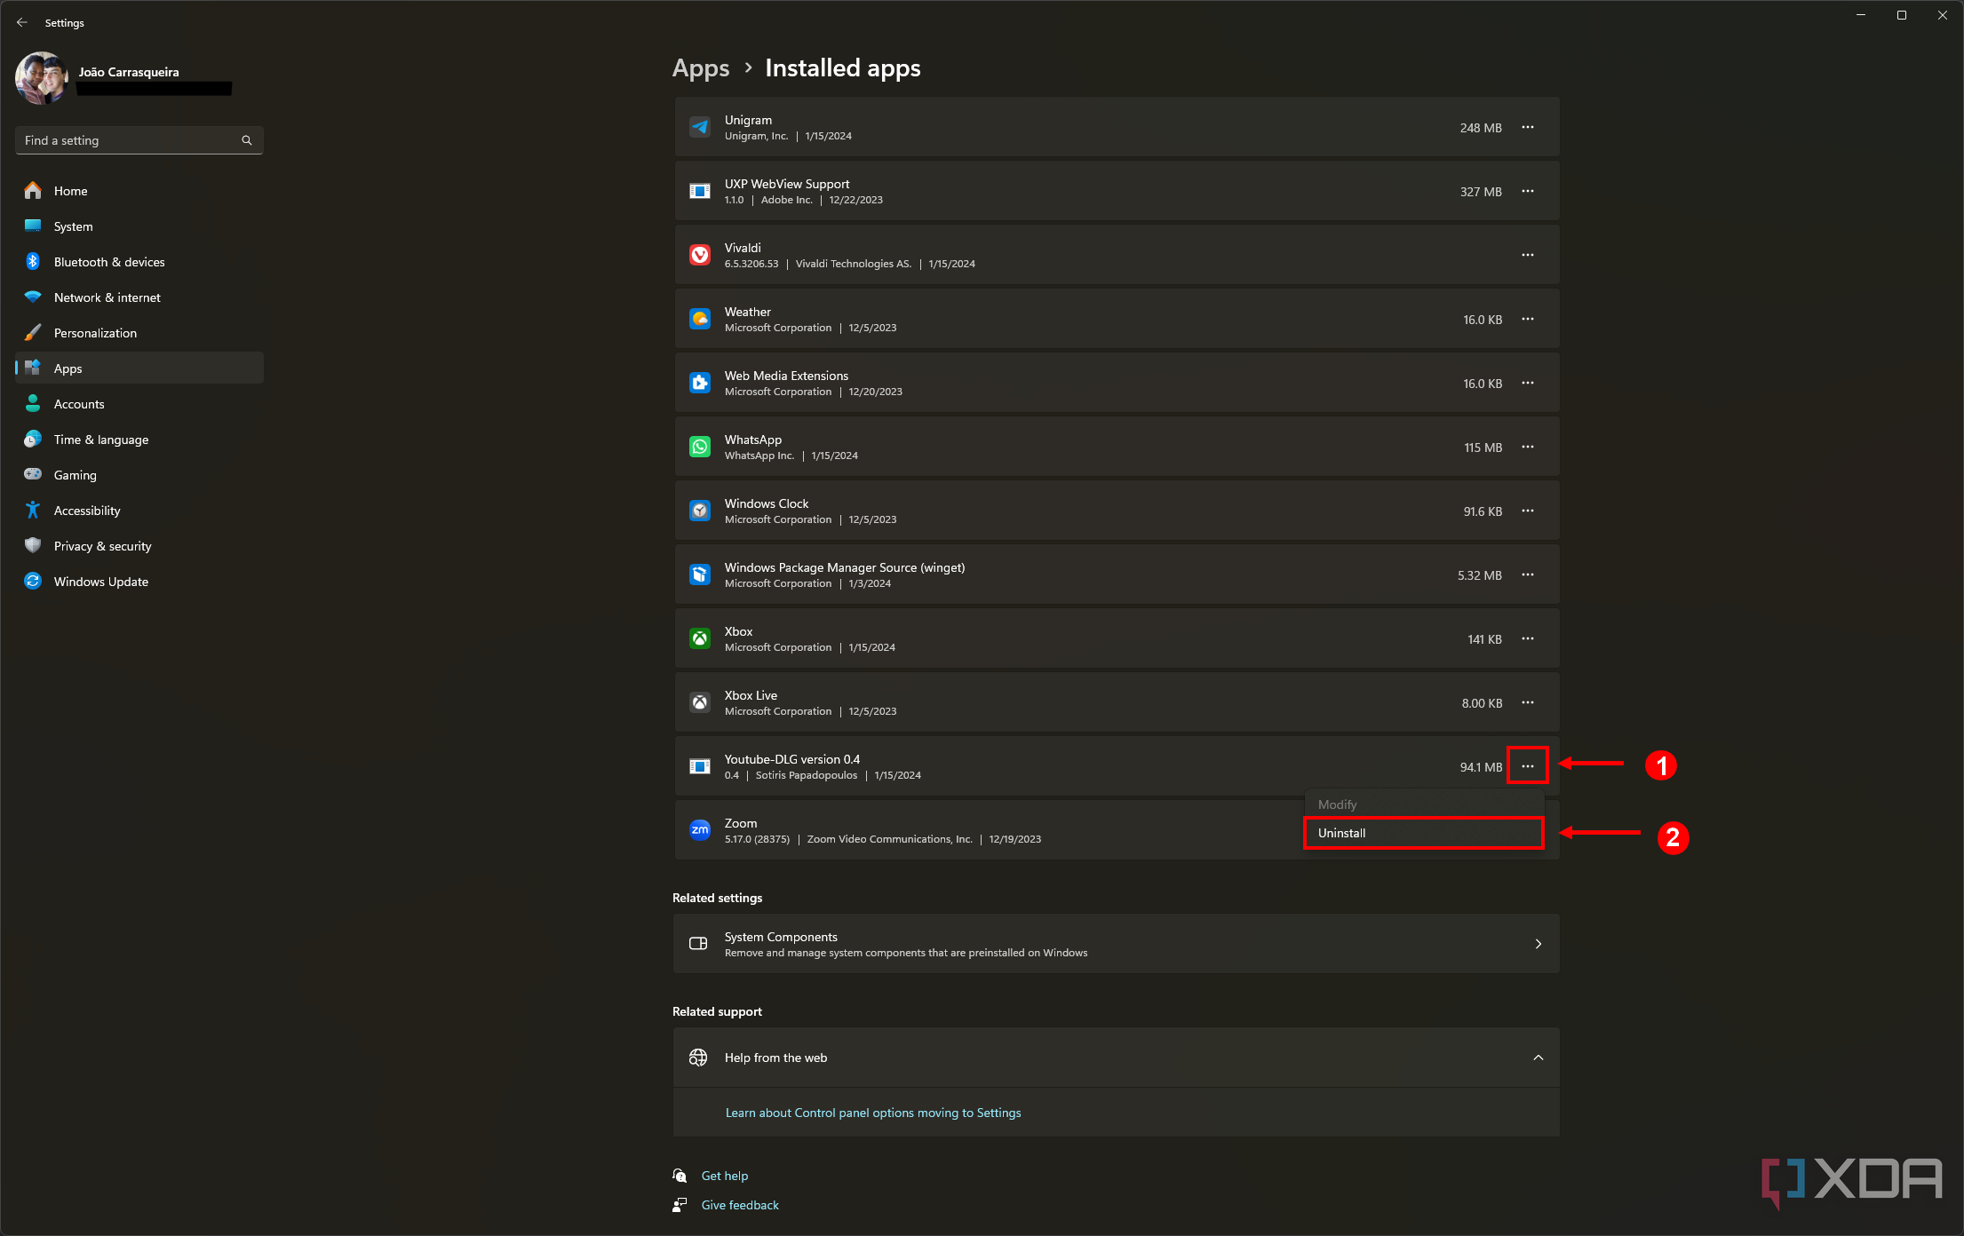Click the search magnifier icon
This screenshot has width=1964, height=1236.
point(247,140)
